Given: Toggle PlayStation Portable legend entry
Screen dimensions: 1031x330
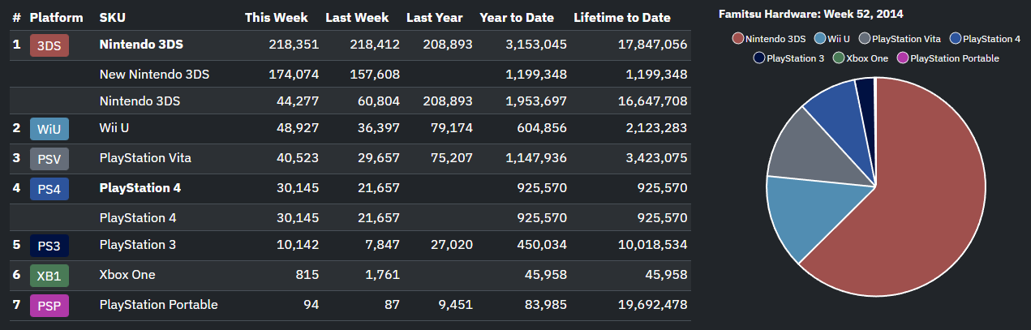Looking at the screenshot, I should pos(948,58).
